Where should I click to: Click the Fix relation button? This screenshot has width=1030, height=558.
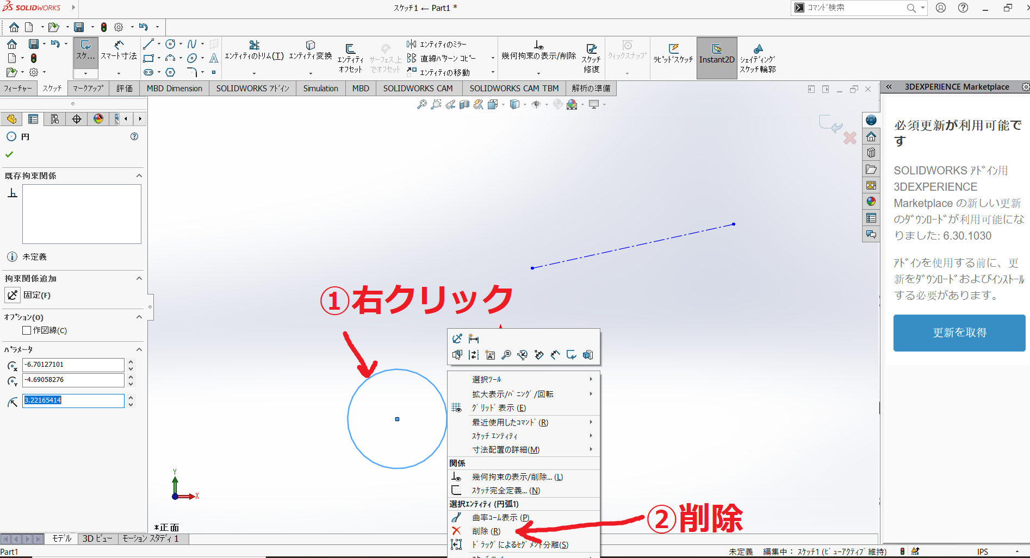point(13,295)
